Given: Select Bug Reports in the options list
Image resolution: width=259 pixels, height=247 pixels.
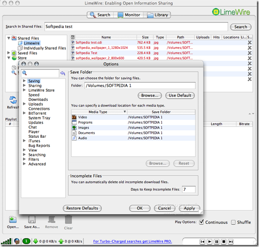Looking at the screenshot, I should 39,145.
